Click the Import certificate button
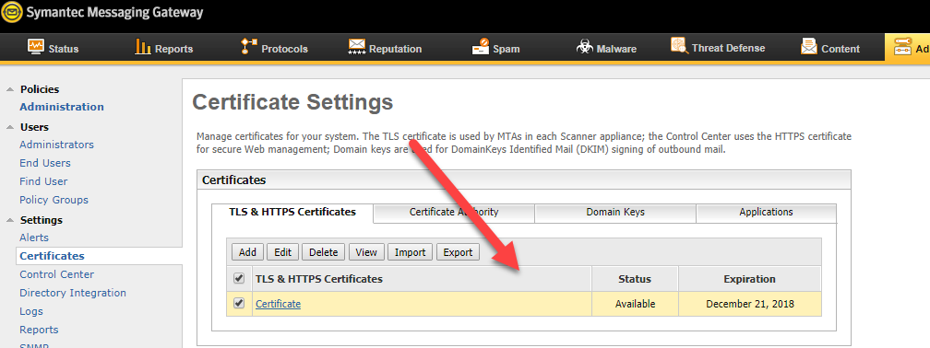930x348 pixels. pos(411,252)
